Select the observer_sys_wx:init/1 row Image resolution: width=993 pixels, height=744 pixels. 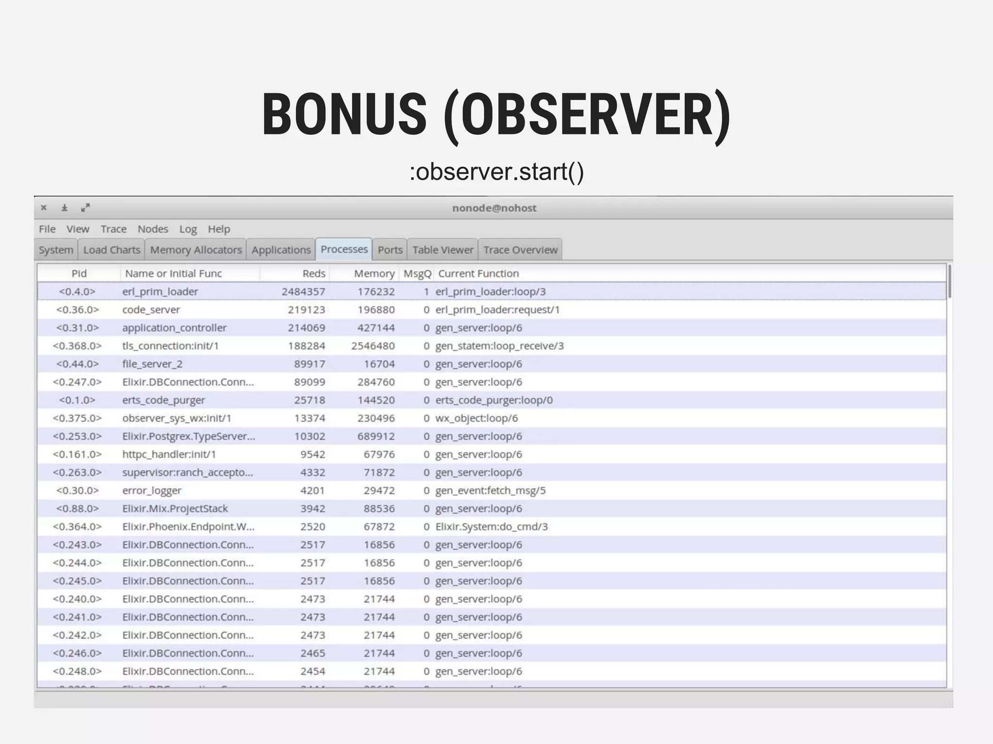pyautogui.click(x=492, y=418)
